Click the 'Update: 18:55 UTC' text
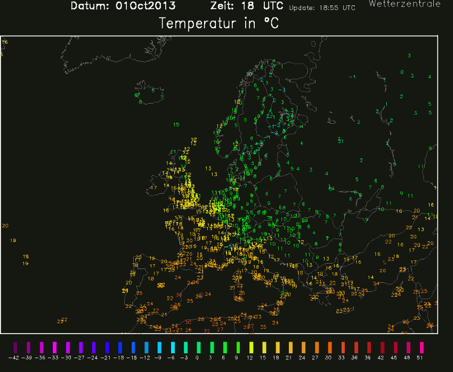Image resolution: width=453 pixels, height=372 pixels. (322, 9)
